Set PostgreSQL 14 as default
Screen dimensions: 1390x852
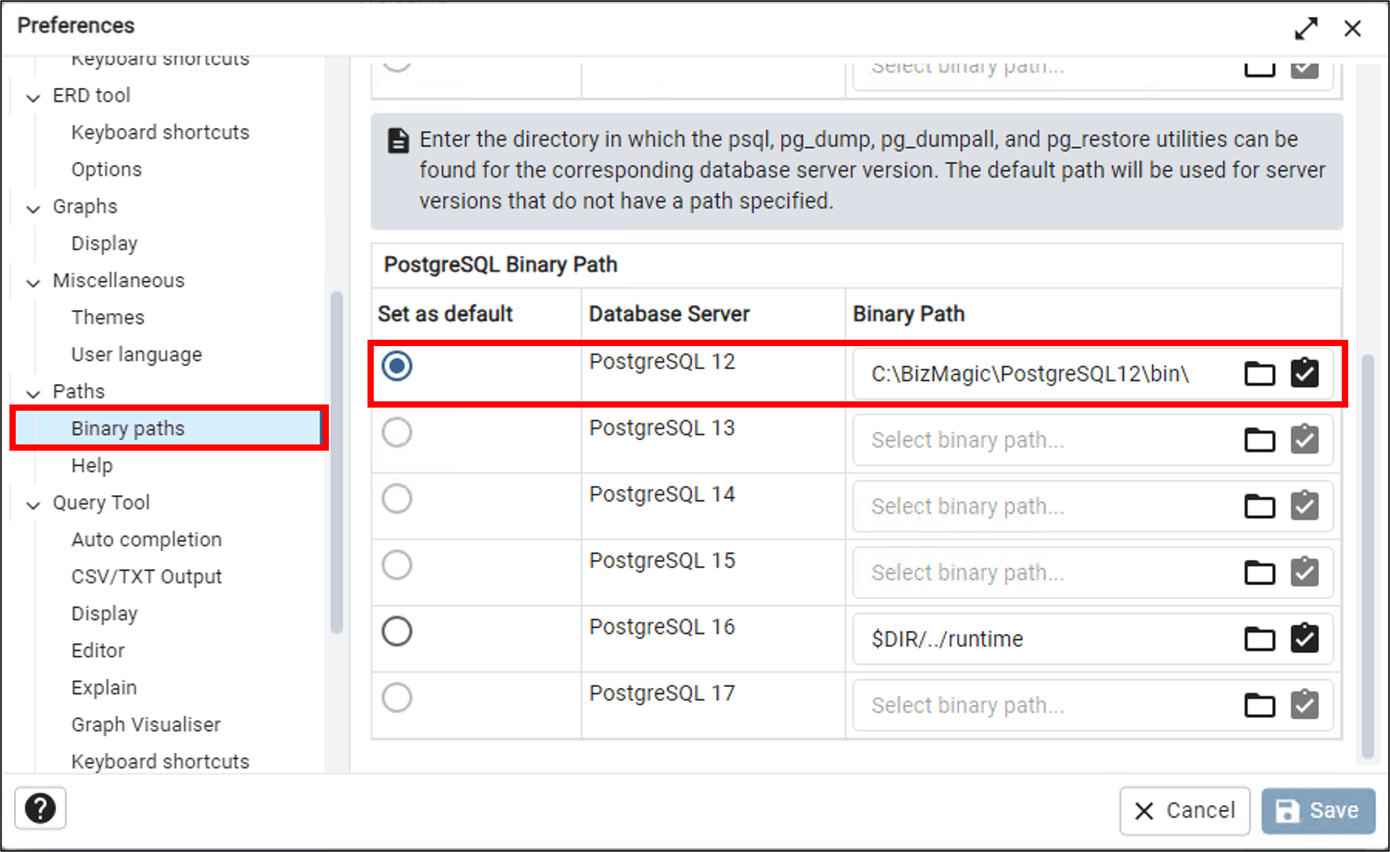pos(397,499)
